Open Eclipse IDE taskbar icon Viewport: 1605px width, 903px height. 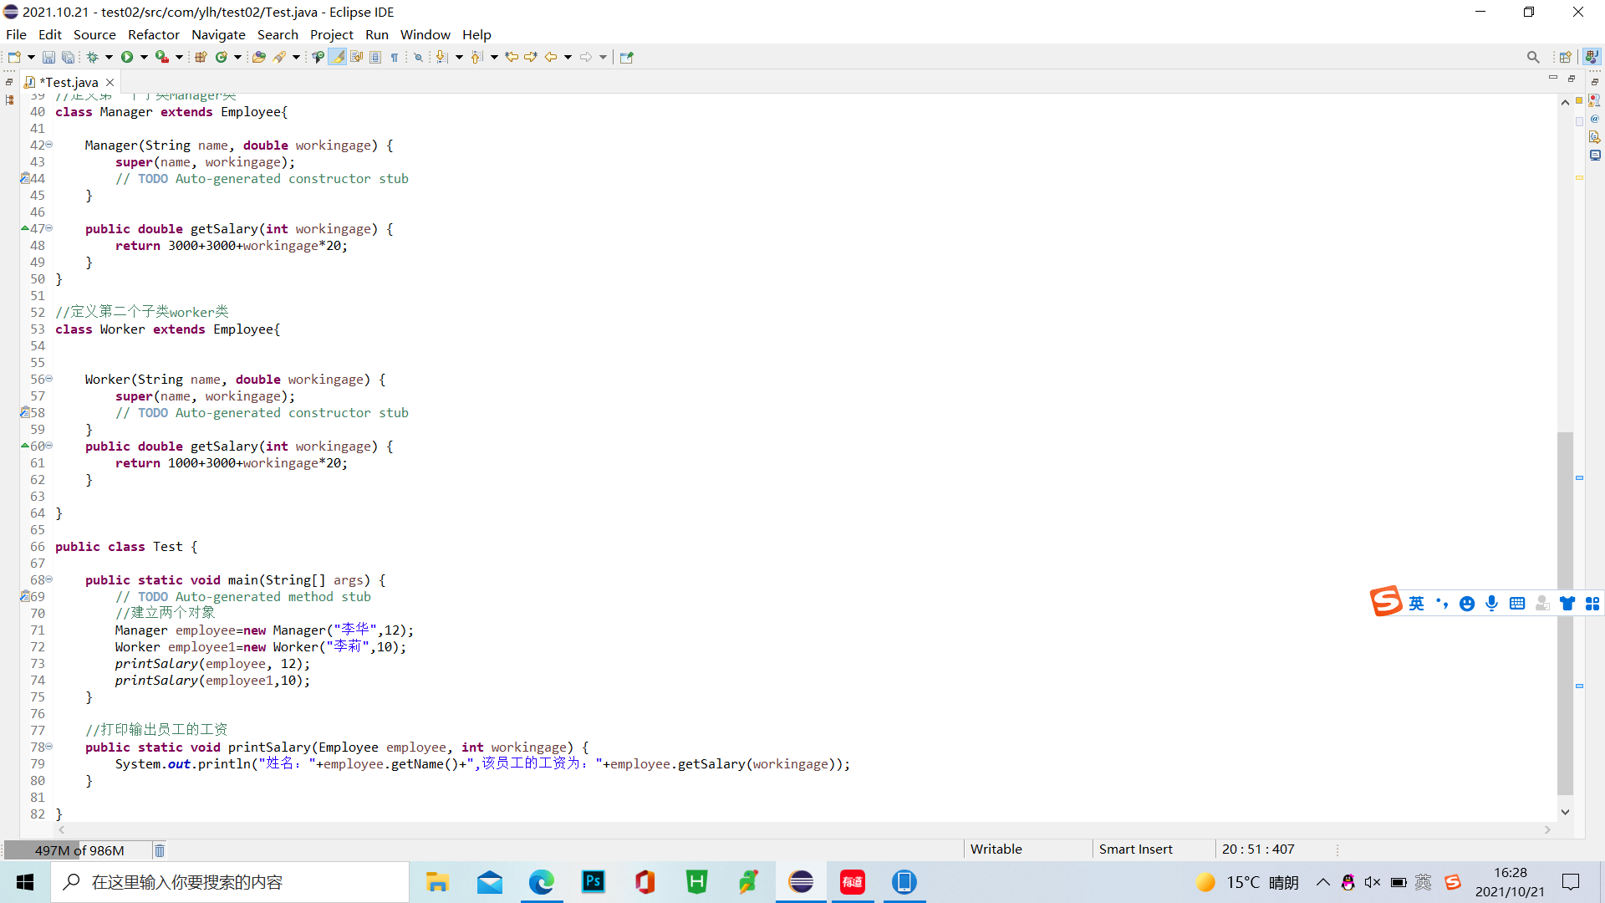pos(802,881)
